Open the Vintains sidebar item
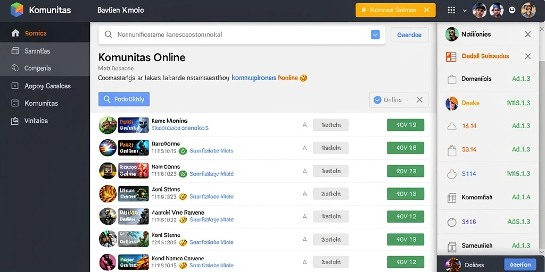This screenshot has width=545, height=272. pyautogui.click(x=45, y=121)
